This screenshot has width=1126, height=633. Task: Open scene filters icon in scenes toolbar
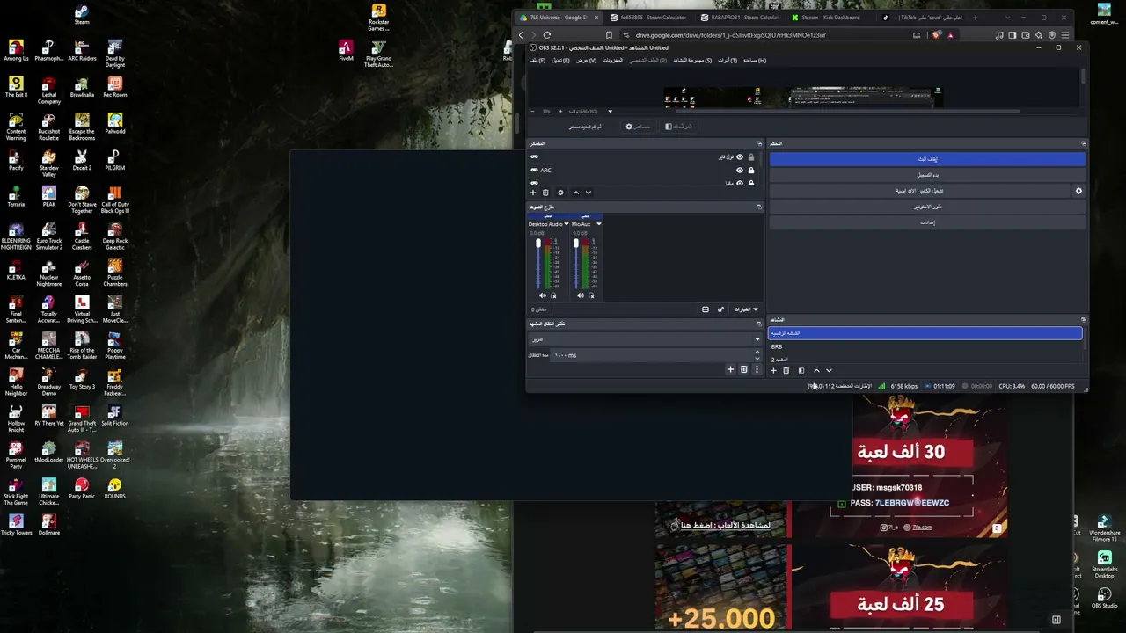[x=801, y=371]
